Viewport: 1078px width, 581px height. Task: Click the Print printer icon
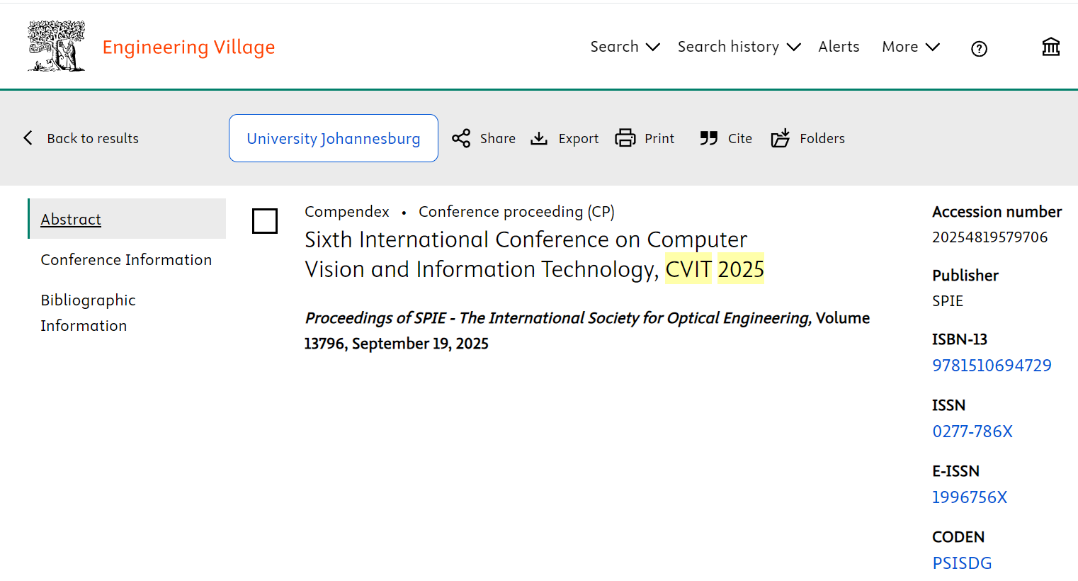(x=625, y=138)
